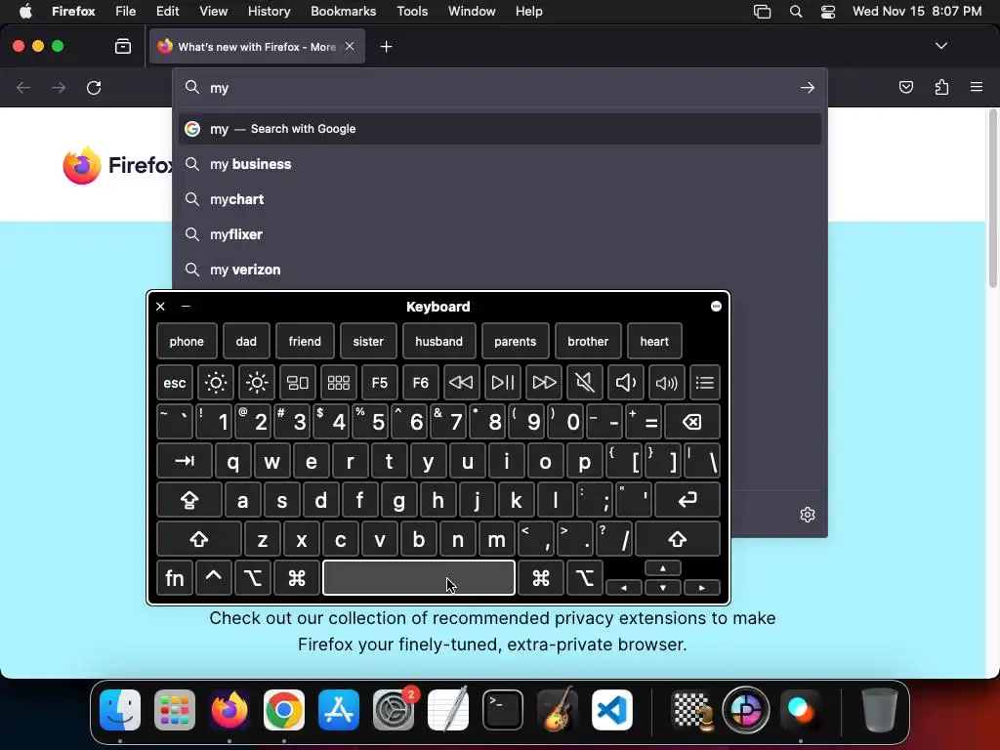Choose the 'myflixer' suggestion
The image size is (1000, 750).
pos(500,234)
